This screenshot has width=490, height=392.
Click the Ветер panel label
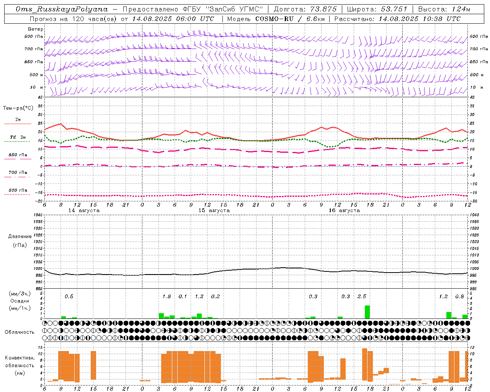tap(36, 29)
